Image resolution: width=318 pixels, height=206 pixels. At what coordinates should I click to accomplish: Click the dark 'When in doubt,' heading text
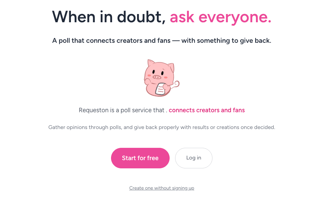tap(109, 17)
